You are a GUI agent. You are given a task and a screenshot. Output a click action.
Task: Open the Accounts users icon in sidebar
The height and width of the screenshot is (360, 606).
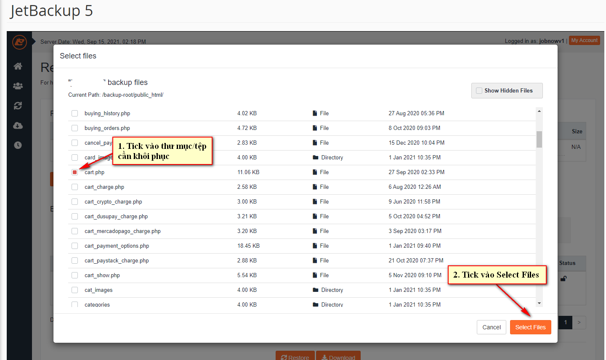(x=18, y=86)
